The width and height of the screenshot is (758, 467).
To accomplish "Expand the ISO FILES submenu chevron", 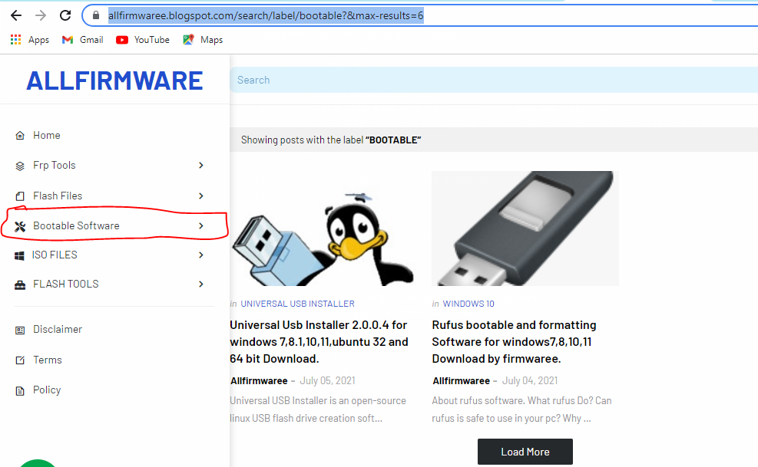I will [201, 255].
